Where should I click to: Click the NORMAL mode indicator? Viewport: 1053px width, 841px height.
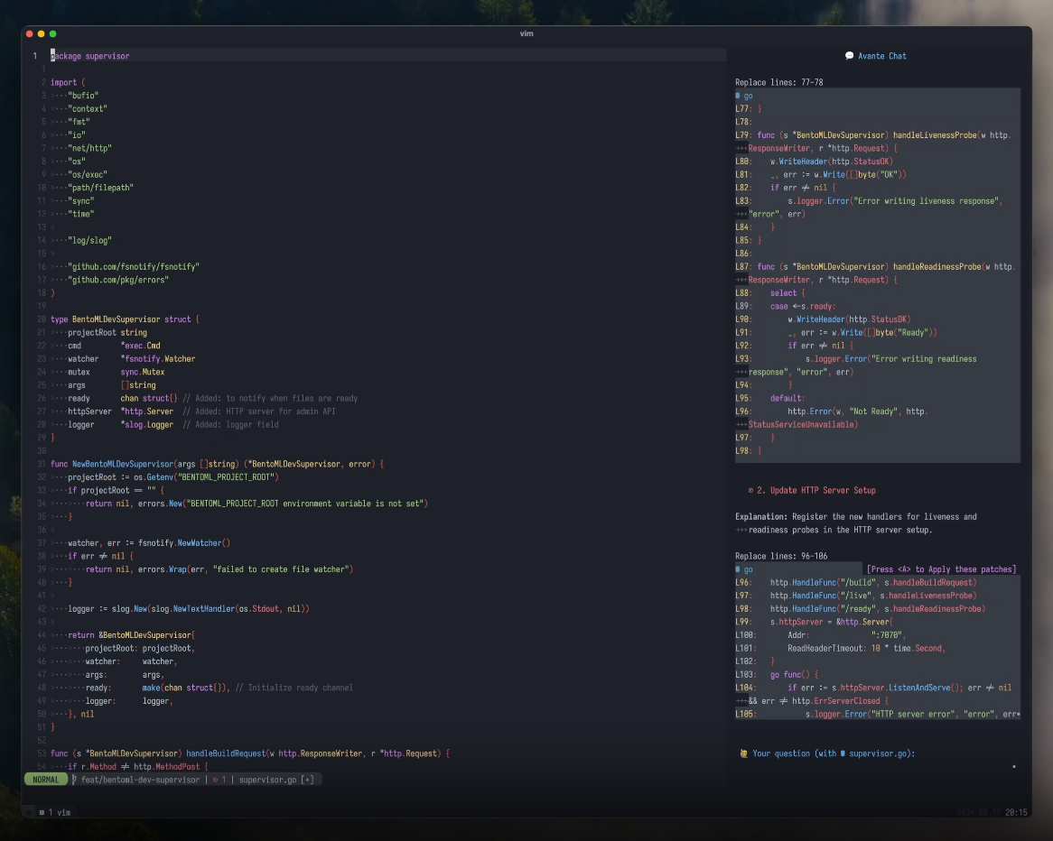(46, 780)
